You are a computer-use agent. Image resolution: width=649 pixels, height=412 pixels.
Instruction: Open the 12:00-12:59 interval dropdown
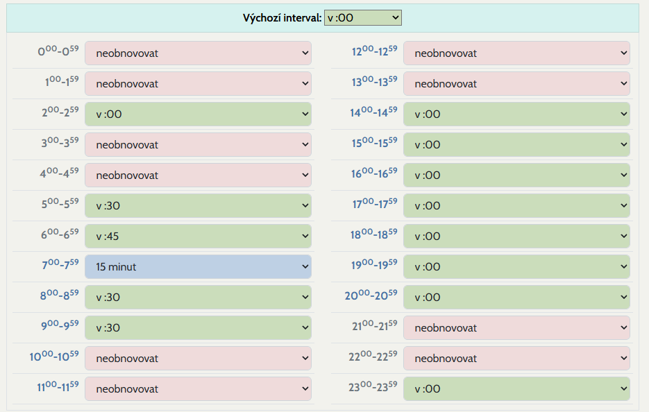pyautogui.click(x=516, y=53)
